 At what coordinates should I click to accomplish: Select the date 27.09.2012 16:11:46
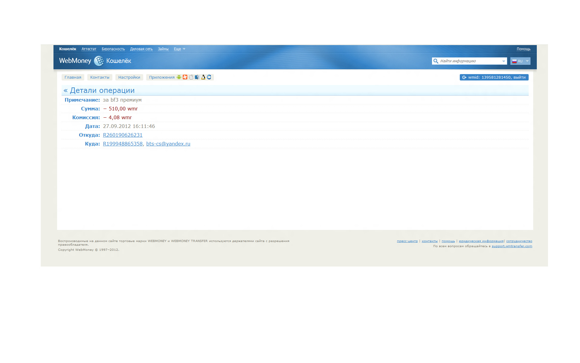(129, 126)
